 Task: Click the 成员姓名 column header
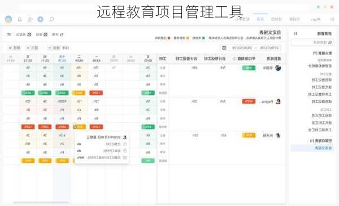pos(273,59)
